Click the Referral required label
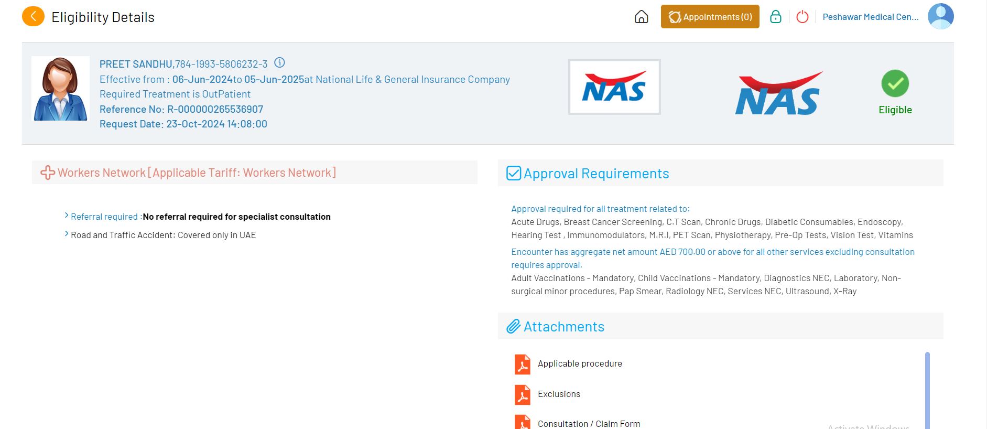987x429 pixels. point(106,217)
